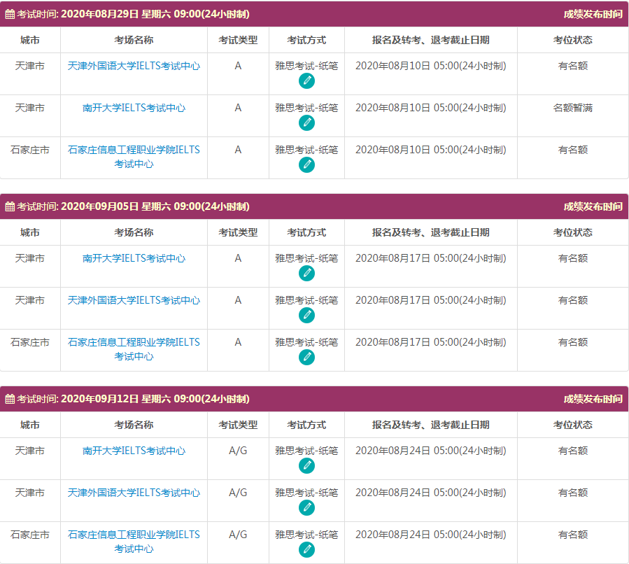The image size is (629, 564).
Task: Click pencil icon for 南开大学 on 08月29日 exam
Action: pyautogui.click(x=306, y=123)
